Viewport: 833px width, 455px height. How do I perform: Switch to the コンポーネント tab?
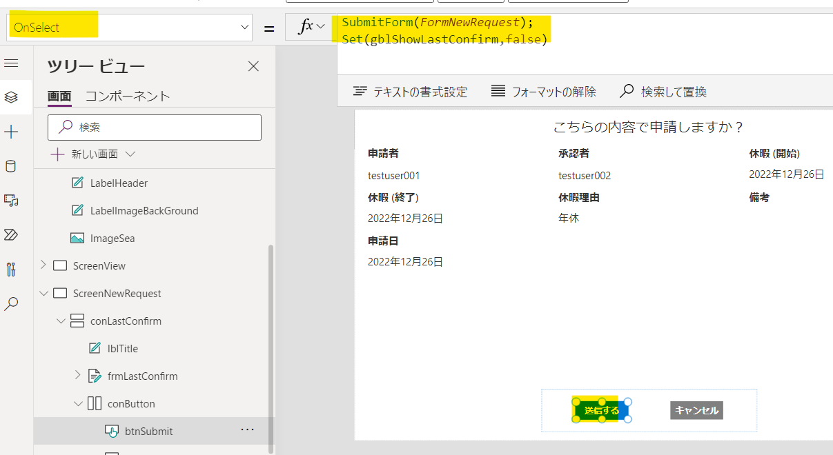tap(128, 96)
